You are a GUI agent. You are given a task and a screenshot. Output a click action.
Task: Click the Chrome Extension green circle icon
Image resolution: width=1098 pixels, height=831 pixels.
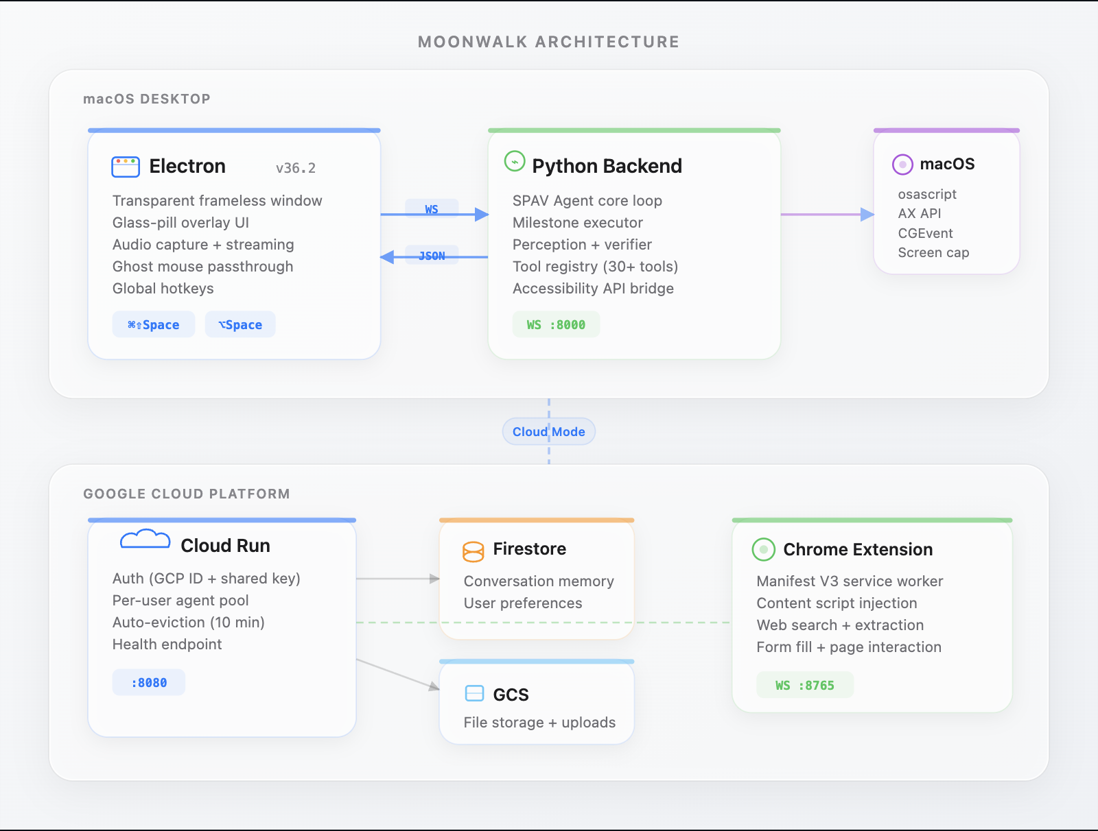tap(763, 549)
